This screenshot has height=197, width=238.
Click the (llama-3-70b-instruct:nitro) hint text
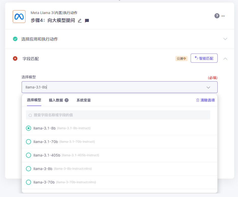(76, 182)
